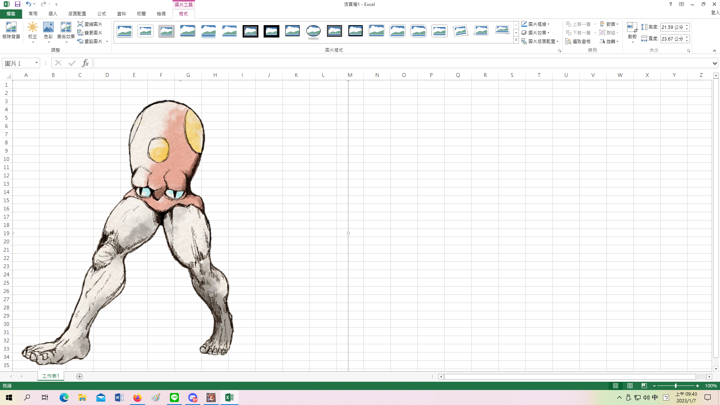Switch to the Home (常用) tab

33,14
